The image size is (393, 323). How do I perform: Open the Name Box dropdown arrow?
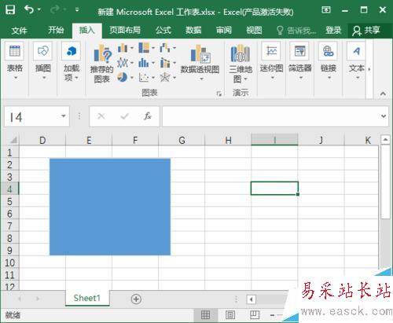coord(64,116)
